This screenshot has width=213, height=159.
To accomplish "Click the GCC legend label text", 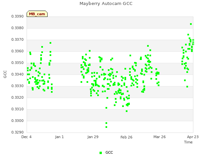I will coord(109,152).
